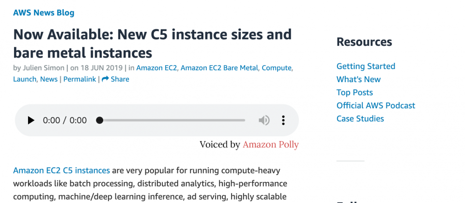Open Case Studies resource link
The width and height of the screenshot is (465, 203).
click(360, 119)
